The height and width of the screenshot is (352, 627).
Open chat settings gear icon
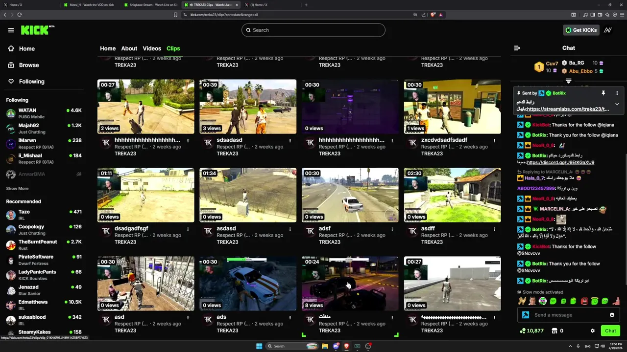pyautogui.click(x=592, y=331)
